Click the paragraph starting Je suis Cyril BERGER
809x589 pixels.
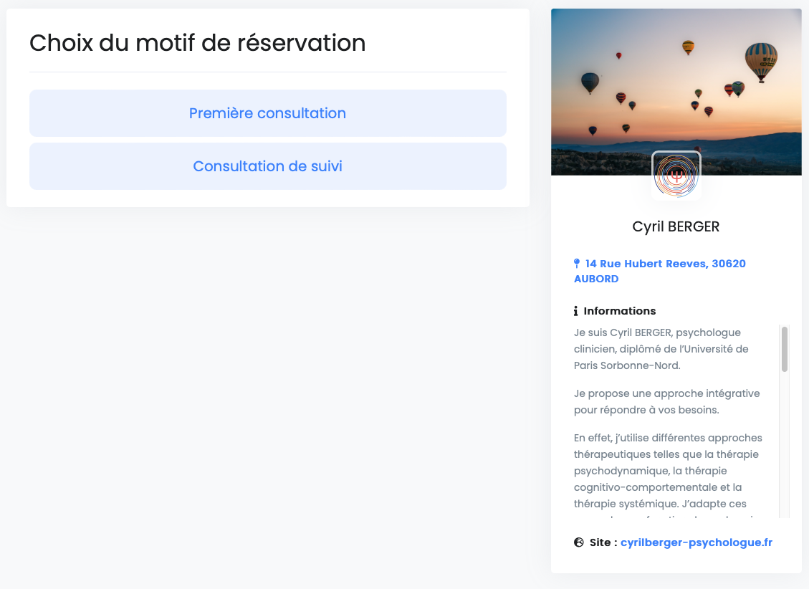(661, 349)
